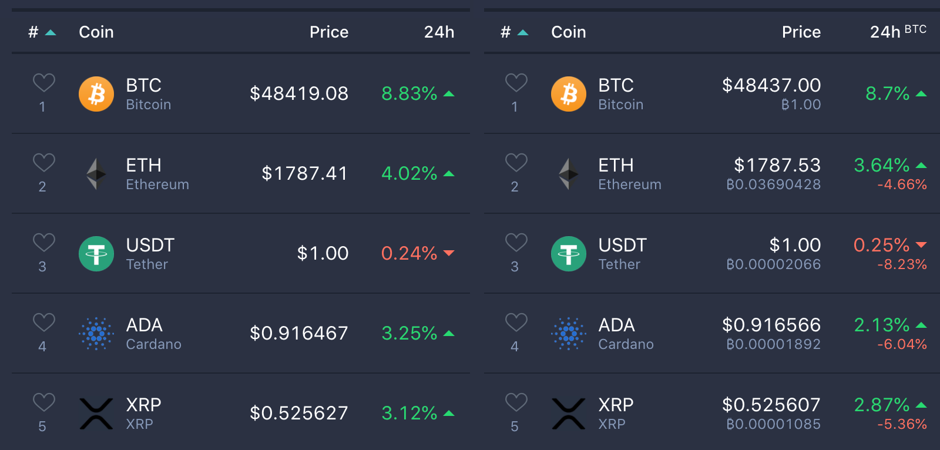The height and width of the screenshot is (450, 940).
Task: Click the Bitcoin logo in the right table
Action: pos(569,94)
